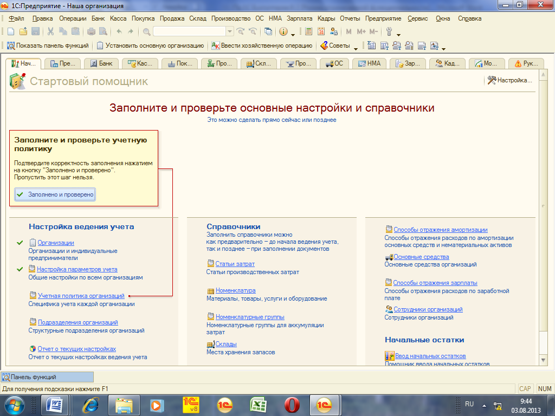
Task: Open Word from the Windows taskbar
Action: (55, 405)
